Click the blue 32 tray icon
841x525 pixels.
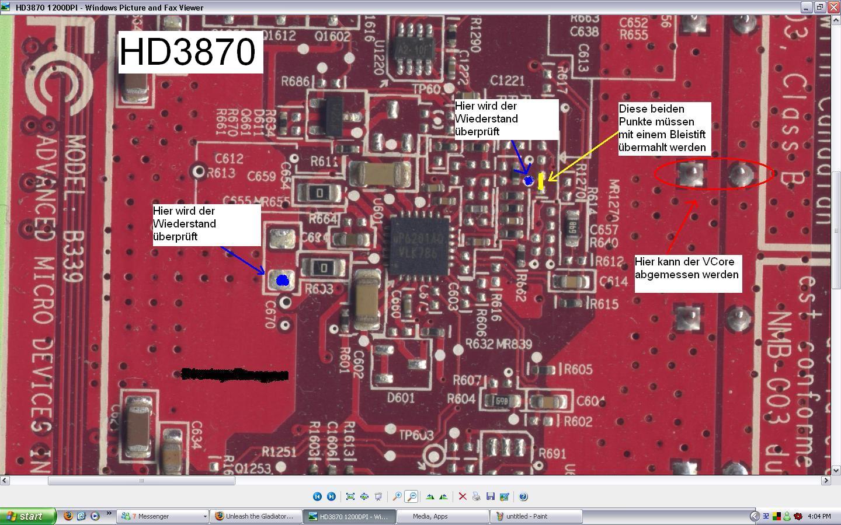click(x=766, y=516)
